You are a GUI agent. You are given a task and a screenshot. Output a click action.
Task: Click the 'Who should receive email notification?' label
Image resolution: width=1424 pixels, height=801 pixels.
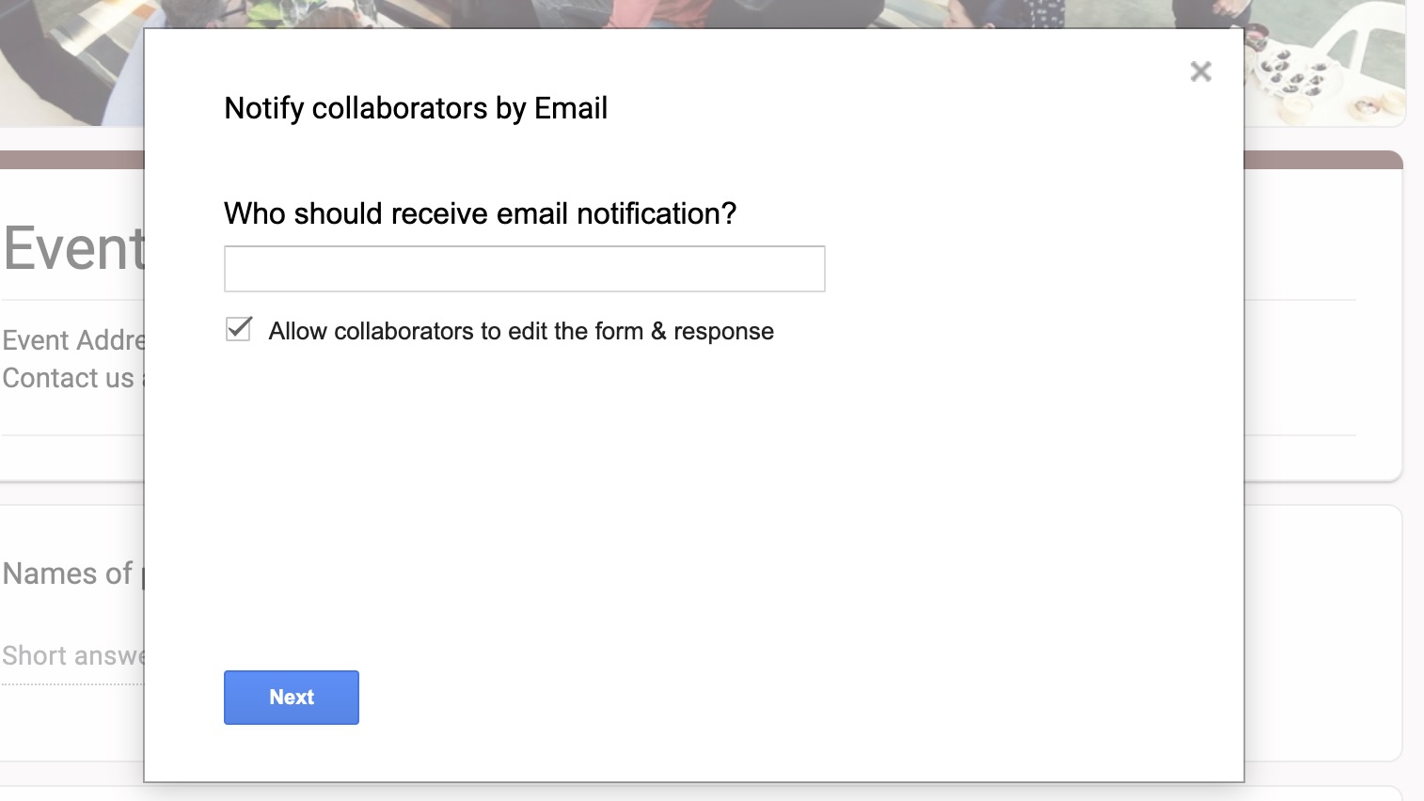[480, 213]
